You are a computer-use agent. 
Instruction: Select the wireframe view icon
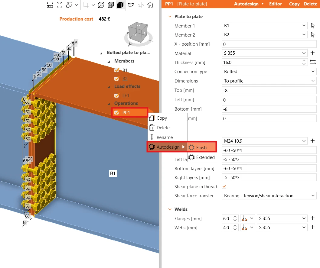(101, 5)
